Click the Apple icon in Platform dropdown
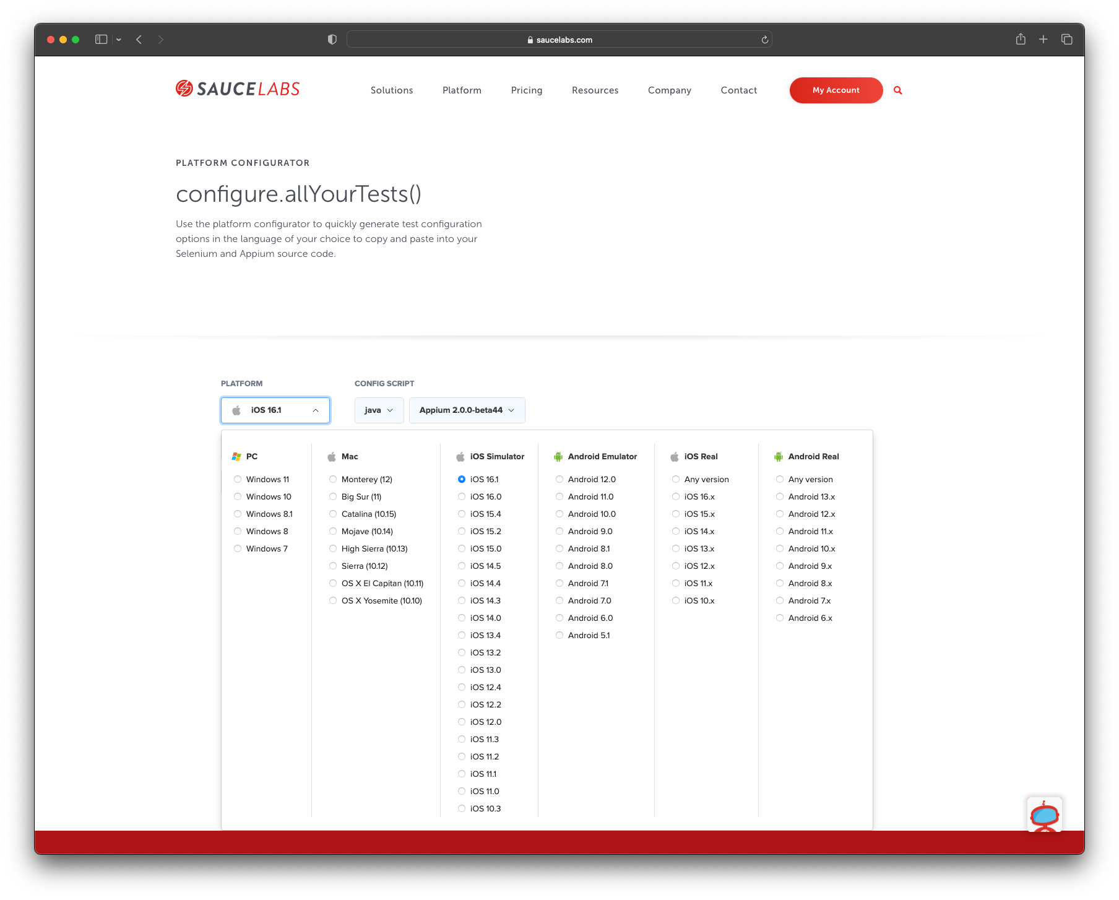The image size is (1119, 900). 236,410
